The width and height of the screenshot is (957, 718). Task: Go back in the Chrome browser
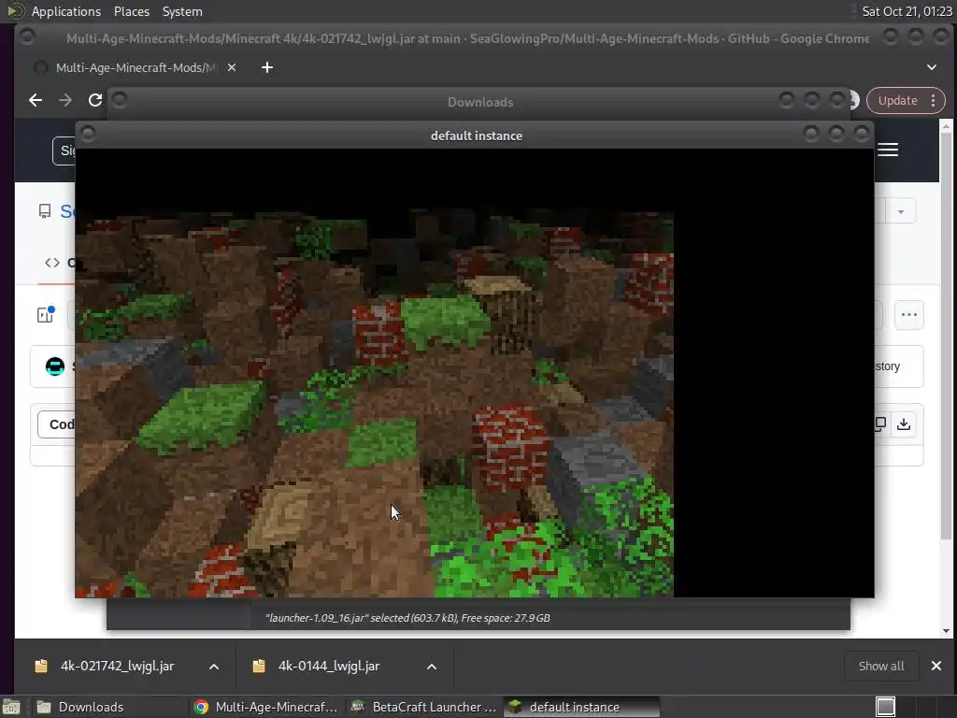pyautogui.click(x=36, y=100)
